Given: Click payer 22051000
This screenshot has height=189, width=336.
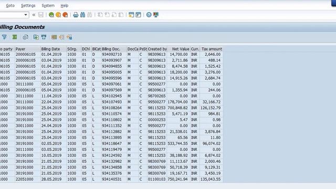Looking at the screenshot, I should [x=25, y=179].
